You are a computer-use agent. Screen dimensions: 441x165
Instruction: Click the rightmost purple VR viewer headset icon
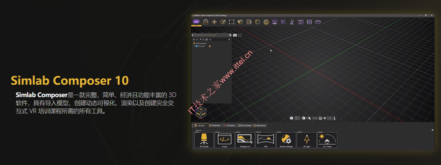pos(318,22)
